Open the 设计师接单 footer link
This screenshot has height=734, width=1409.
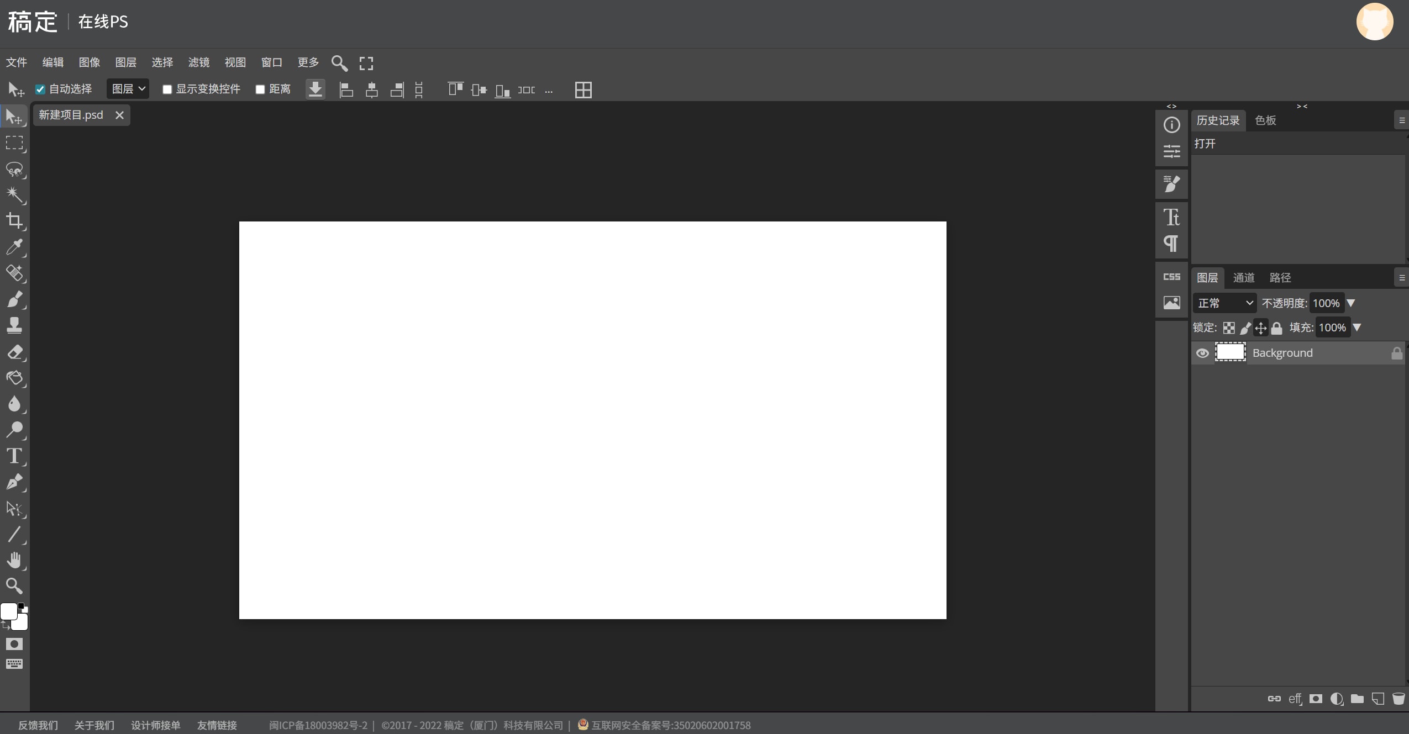coord(155,725)
